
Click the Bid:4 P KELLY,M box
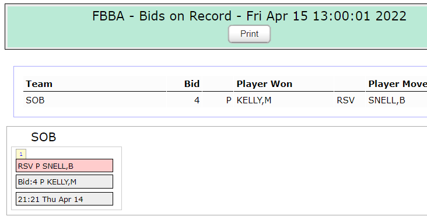pos(64,182)
